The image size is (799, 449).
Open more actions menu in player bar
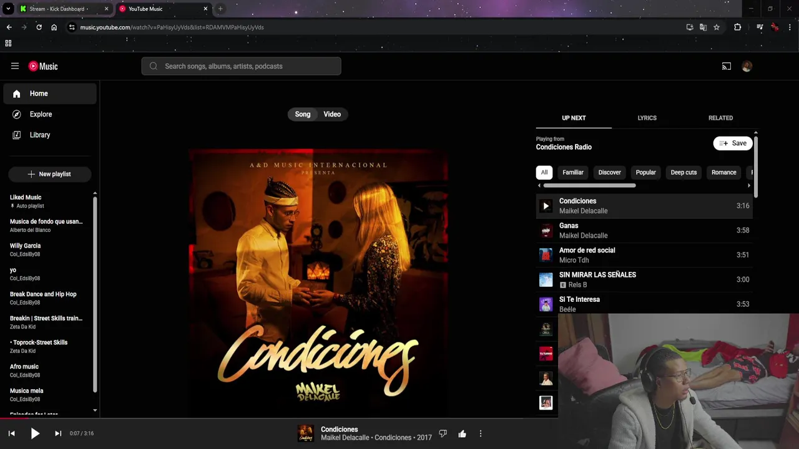point(481,433)
